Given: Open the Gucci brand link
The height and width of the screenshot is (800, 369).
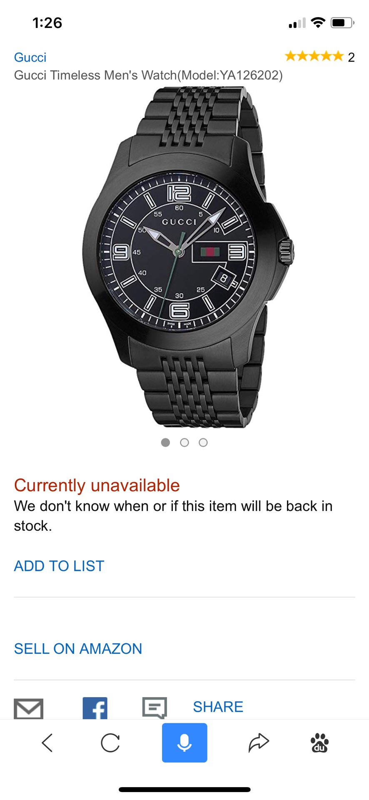Looking at the screenshot, I should [30, 57].
